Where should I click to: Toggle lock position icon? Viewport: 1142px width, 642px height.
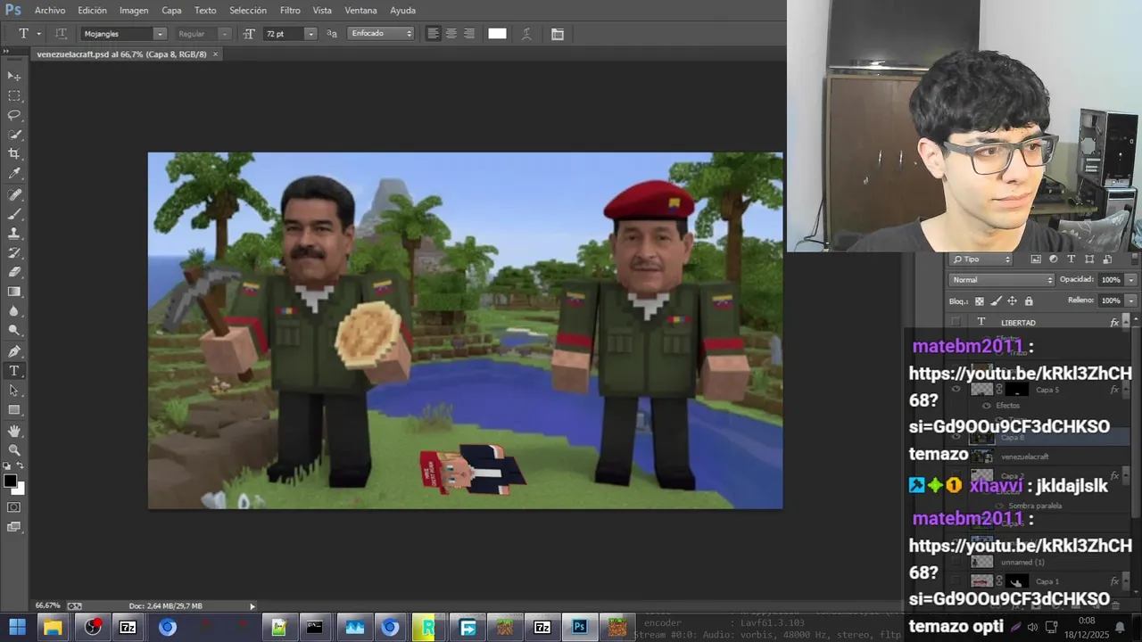pos(1012,302)
